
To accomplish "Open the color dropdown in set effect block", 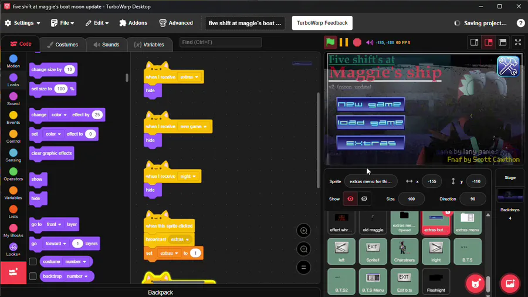I will coord(53,134).
